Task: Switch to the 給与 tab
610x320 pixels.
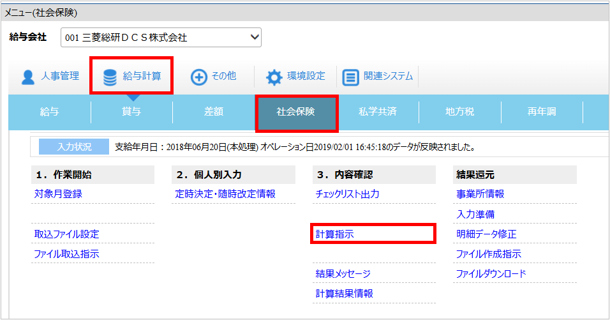Action: pyautogui.click(x=49, y=112)
